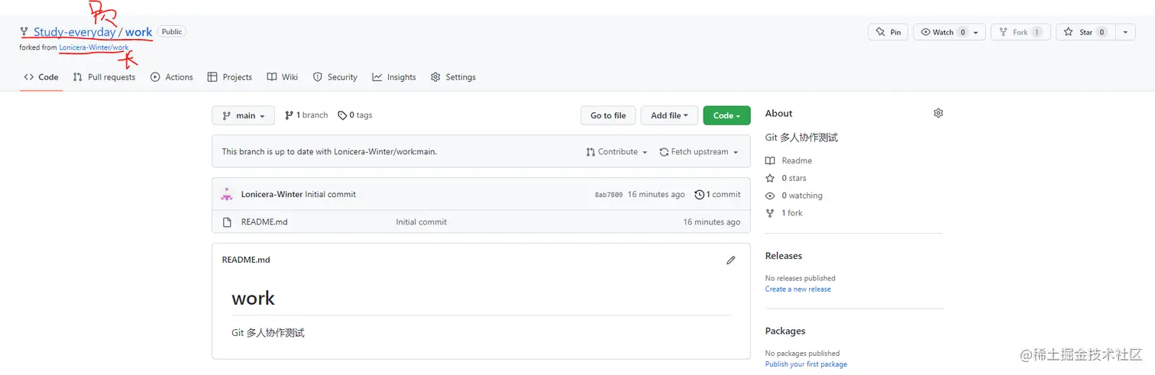Viewport: 1155px width, 375px height.
Task: Expand the Contribute dropdown
Action: [616, 152]
